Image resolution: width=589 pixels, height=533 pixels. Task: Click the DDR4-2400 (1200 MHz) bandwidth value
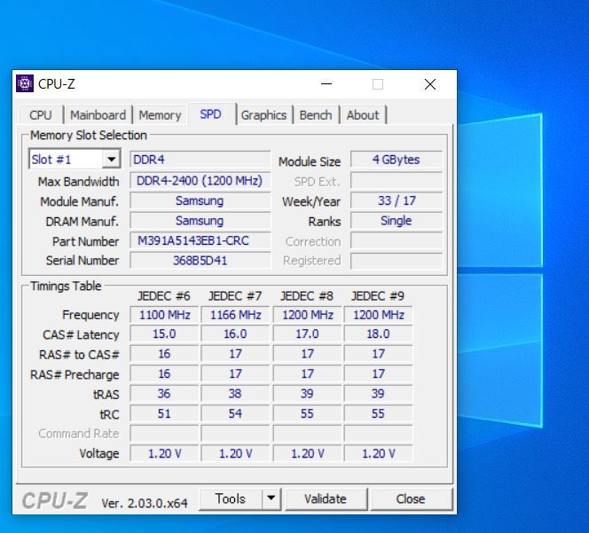tap(200, 181)
